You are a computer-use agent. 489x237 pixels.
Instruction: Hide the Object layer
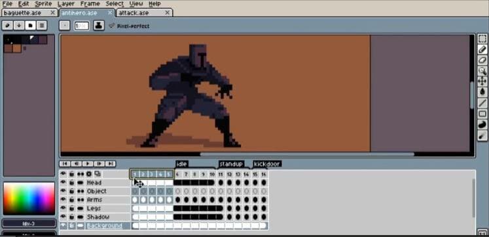(63, 191)
